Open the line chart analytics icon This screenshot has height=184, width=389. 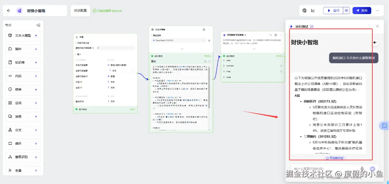coord(313,10)
